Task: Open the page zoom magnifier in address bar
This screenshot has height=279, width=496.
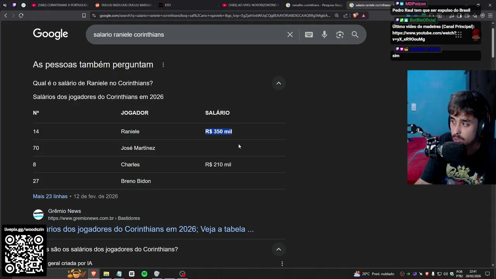Action: (337, 15)
